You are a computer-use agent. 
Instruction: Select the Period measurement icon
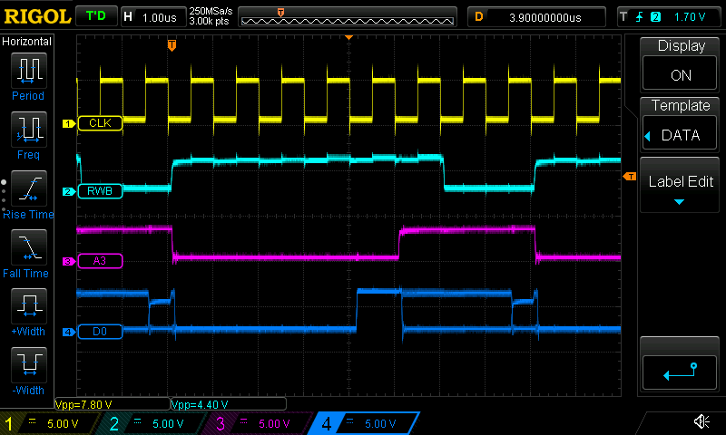[x=27, y=69]
